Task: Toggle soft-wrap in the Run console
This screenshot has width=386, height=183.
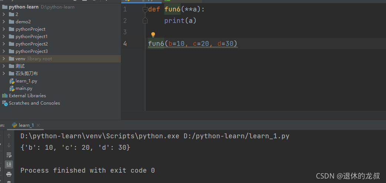Action: 9,155
